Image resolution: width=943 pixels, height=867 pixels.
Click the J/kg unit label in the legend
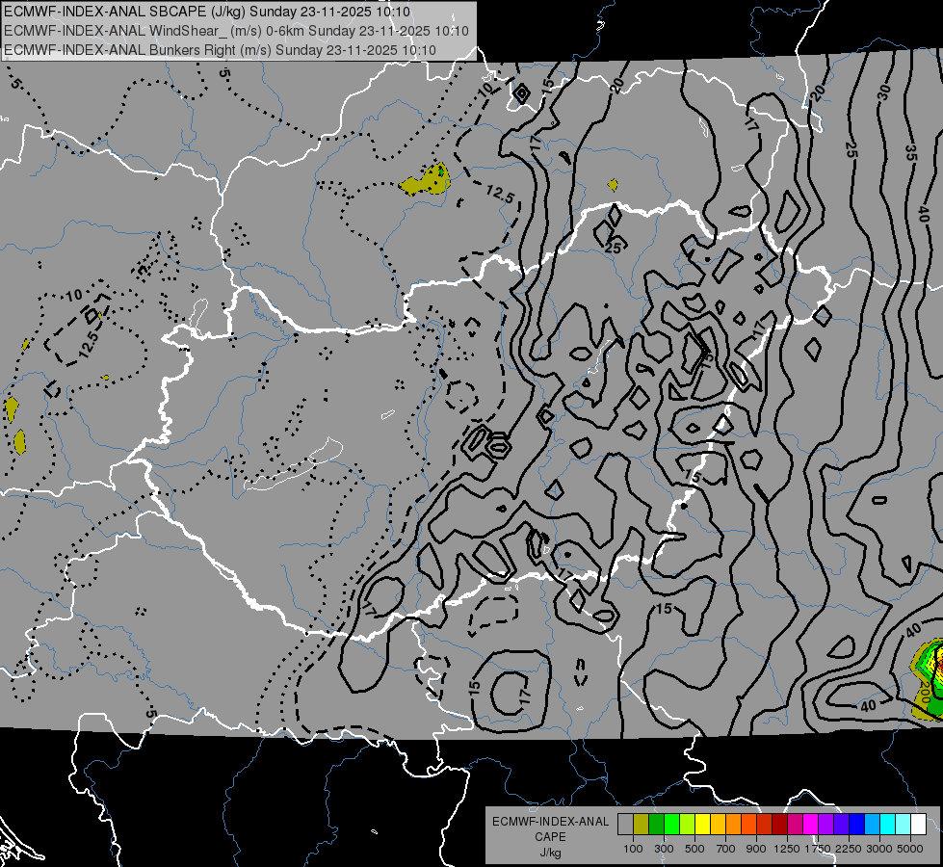point(550,853)
